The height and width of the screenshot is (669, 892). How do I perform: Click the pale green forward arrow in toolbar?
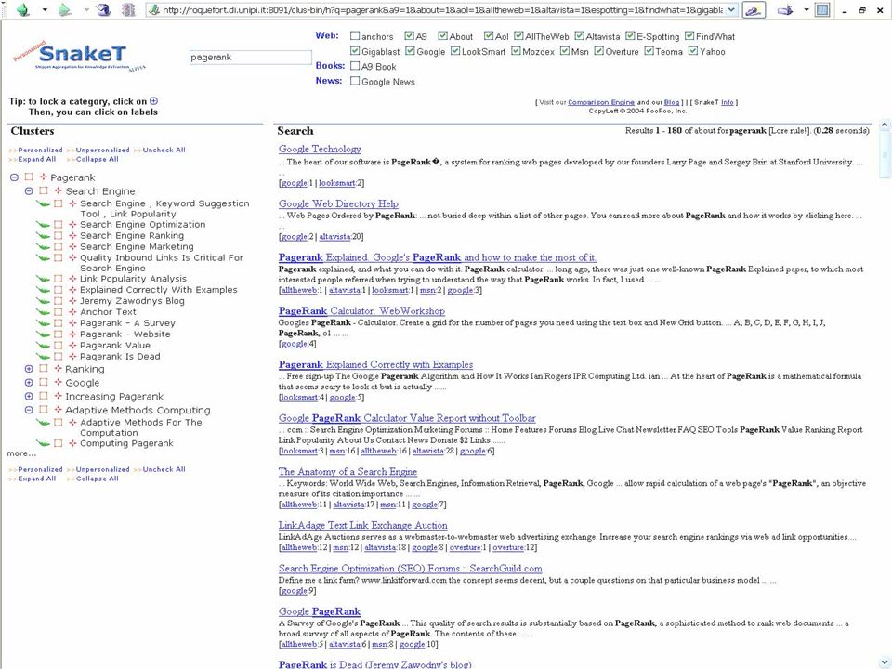(65, 9)
